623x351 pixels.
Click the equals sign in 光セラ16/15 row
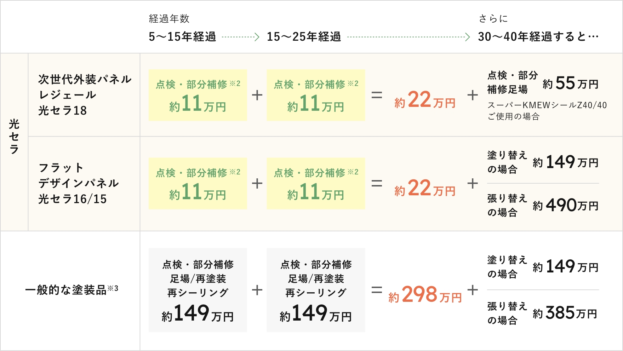(x=377, y=183)
